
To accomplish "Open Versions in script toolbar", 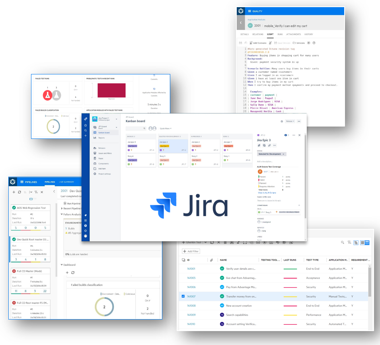I will 299,43.
